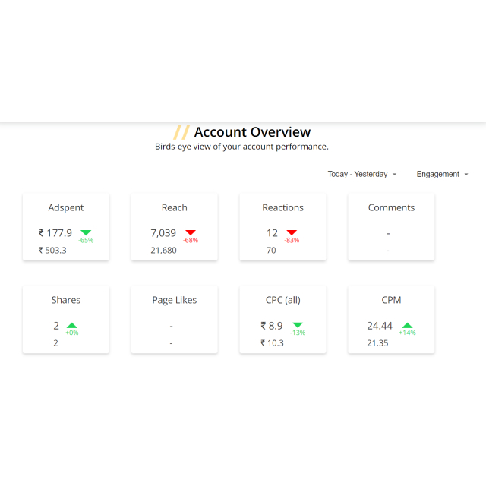Click the red down arrow on Reach card

click(191, 232)
